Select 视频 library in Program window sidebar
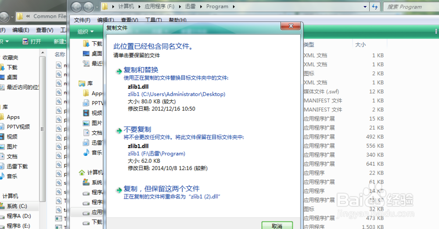 (x=93, y=113)
